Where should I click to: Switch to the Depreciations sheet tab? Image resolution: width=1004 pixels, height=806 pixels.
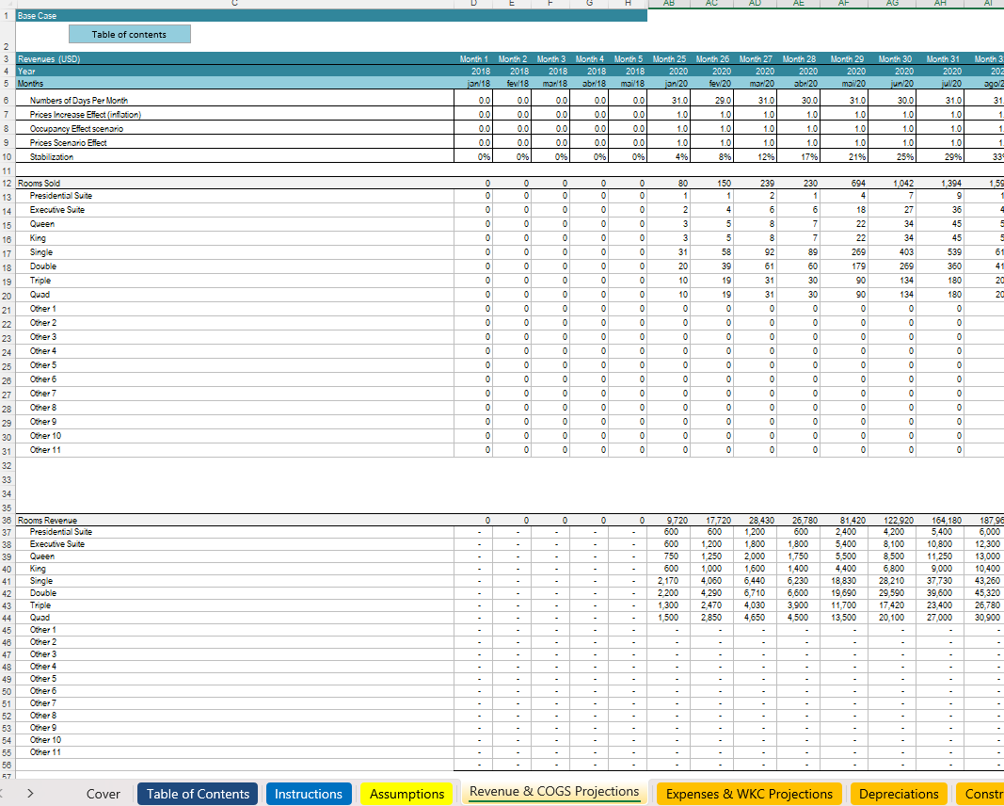[899, 794]
